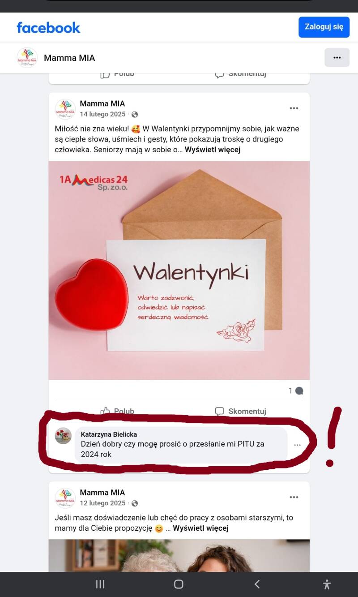
Task: Open options next to Katarzyna Bielicka's comment
Action: click(x=297, y=445)
